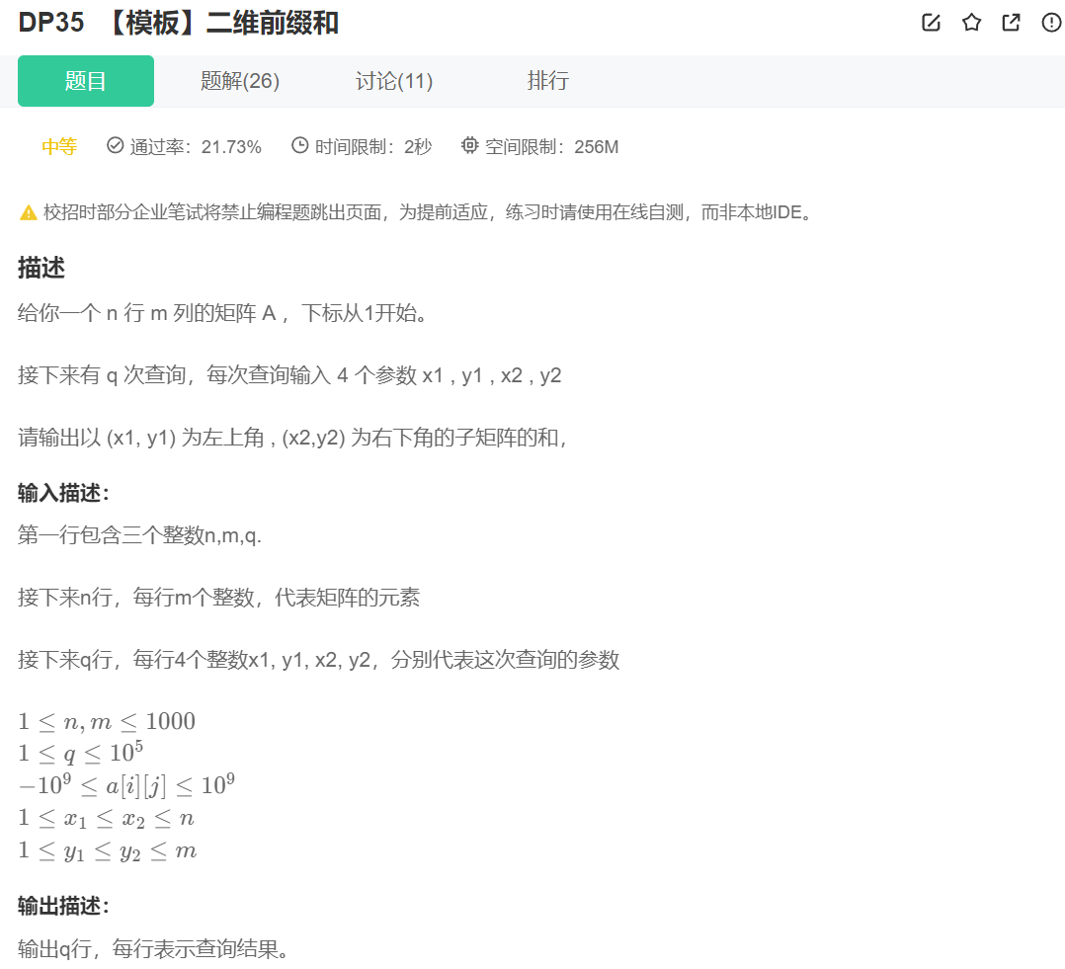Click the exclamation report icon
The height and width of the screenshot is (969, 1065).
tap(1051, 23)
